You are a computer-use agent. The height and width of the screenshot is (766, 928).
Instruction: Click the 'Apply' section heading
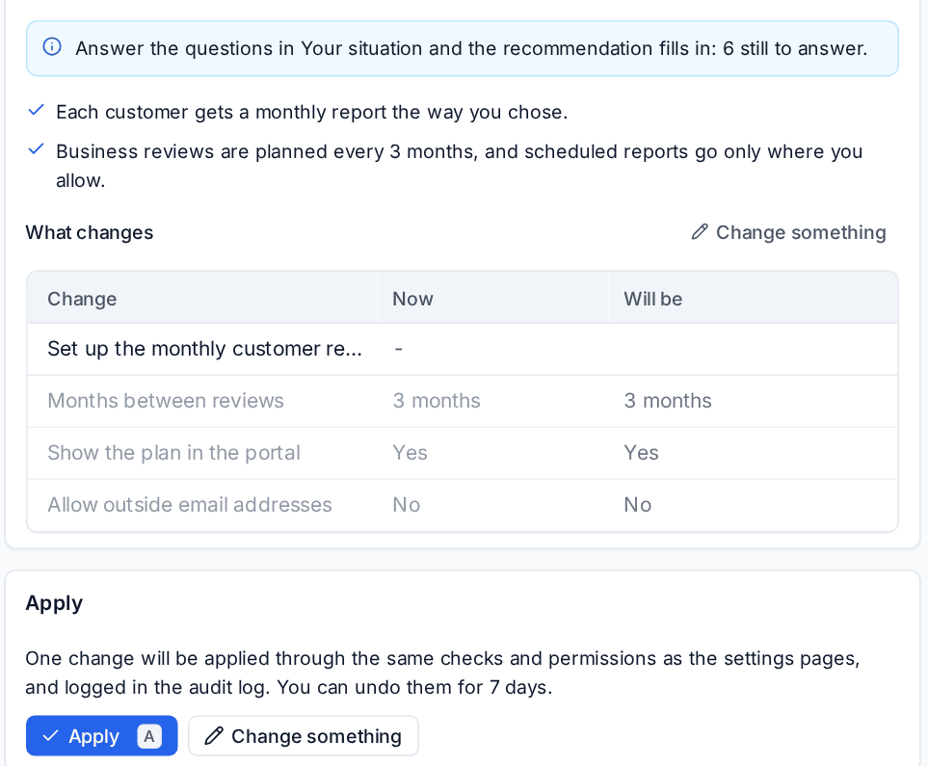pyautogui.click(x=54, y=603)
